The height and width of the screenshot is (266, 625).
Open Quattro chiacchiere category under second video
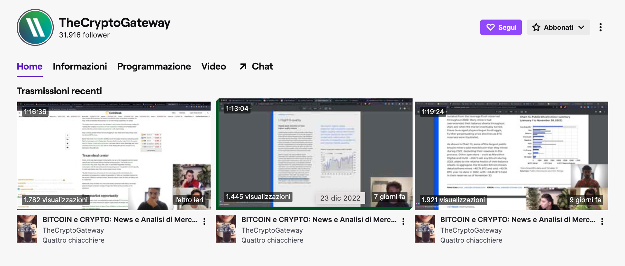pyautogui.click(x=272, y=240)
